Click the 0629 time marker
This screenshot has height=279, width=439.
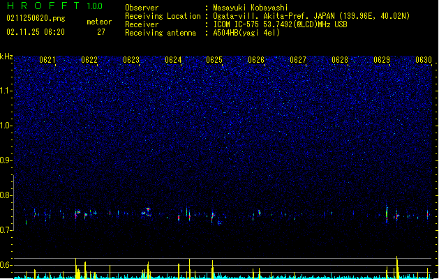click(382, 60)
